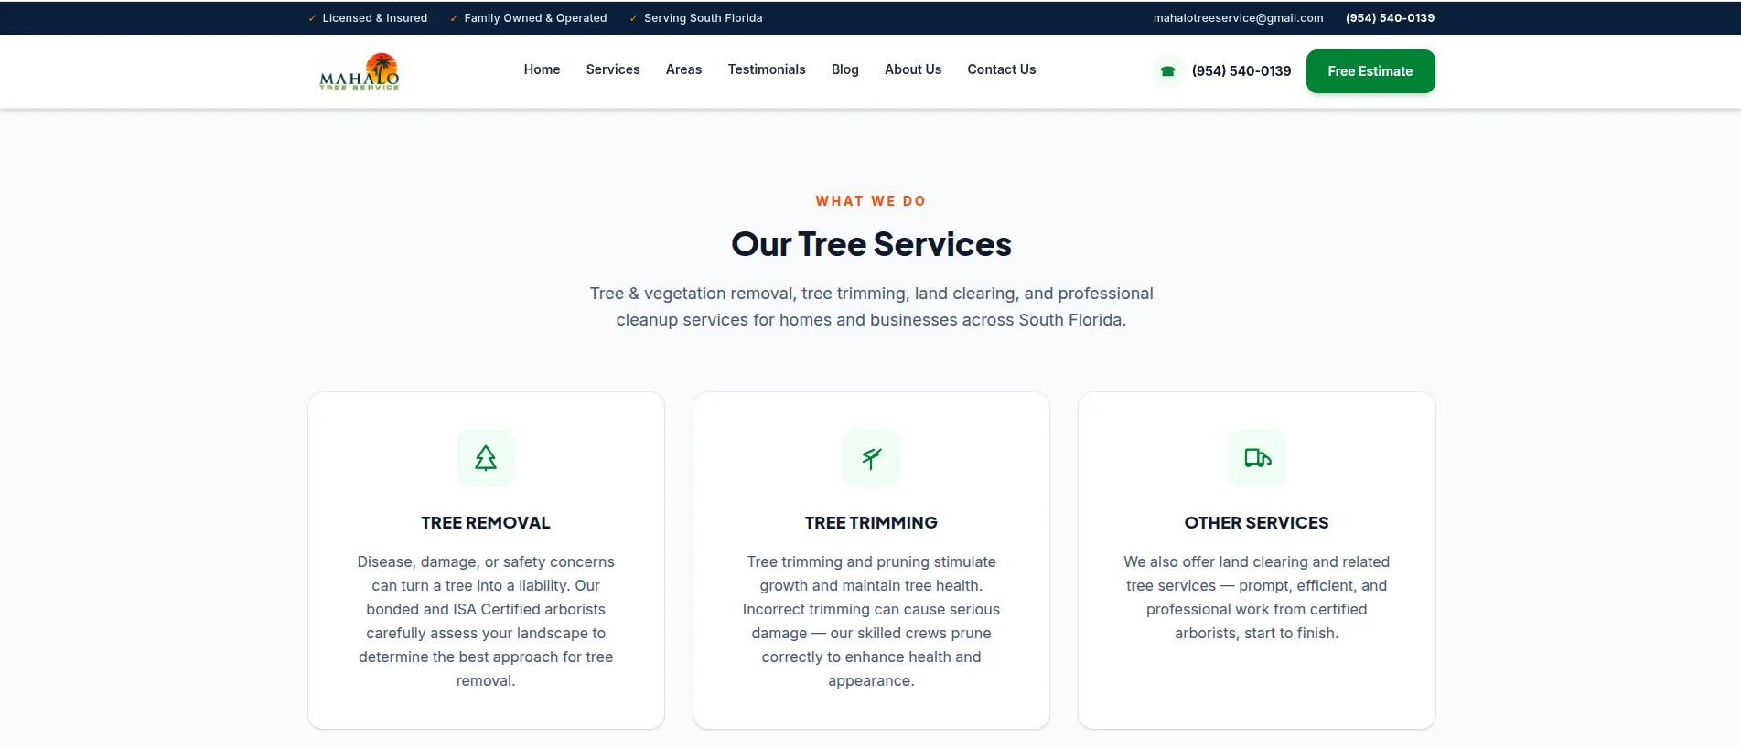Select the Tree Removal card title

coord(486,523)
